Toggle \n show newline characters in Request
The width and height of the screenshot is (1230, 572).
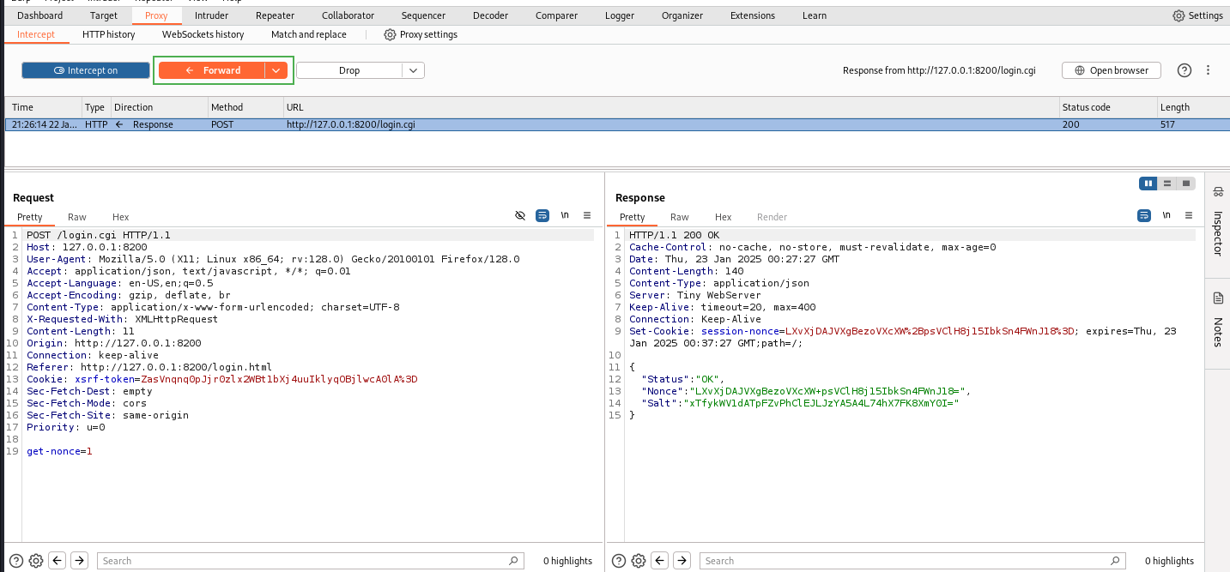pyautogui.click(x=565, y=216)
